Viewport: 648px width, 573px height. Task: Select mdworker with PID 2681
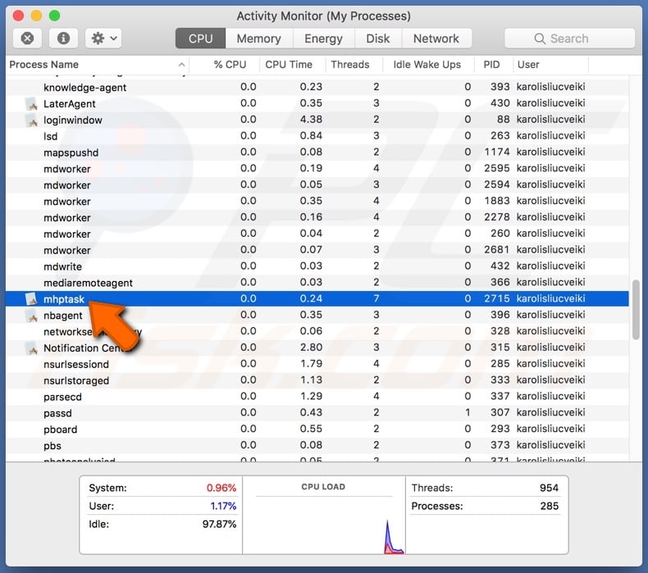(x=317, y=250)
